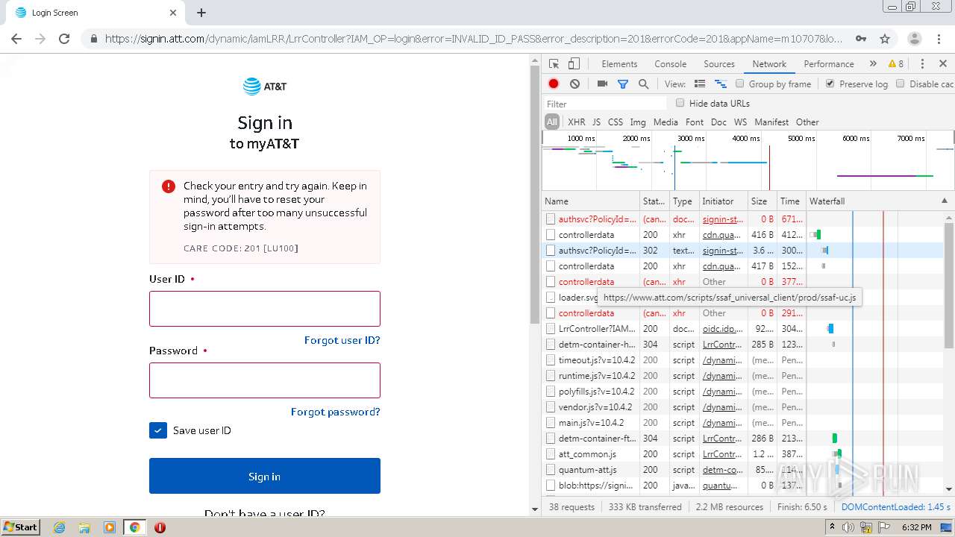Show hidden system tray icons
955x537 pixels.
830,527
